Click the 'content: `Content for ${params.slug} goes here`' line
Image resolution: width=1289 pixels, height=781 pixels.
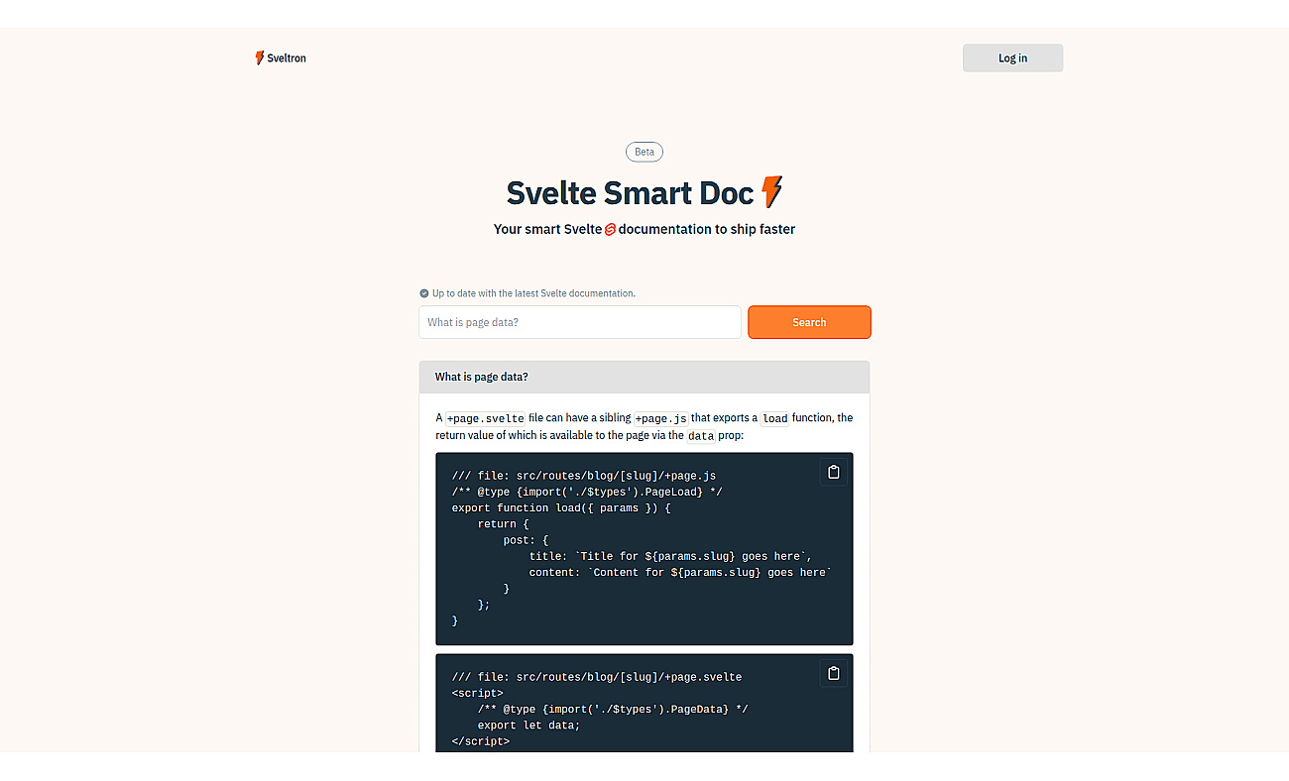coord(680,572)
